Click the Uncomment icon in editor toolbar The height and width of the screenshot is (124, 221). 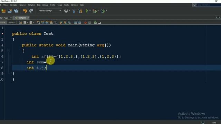tap(100, 22)
